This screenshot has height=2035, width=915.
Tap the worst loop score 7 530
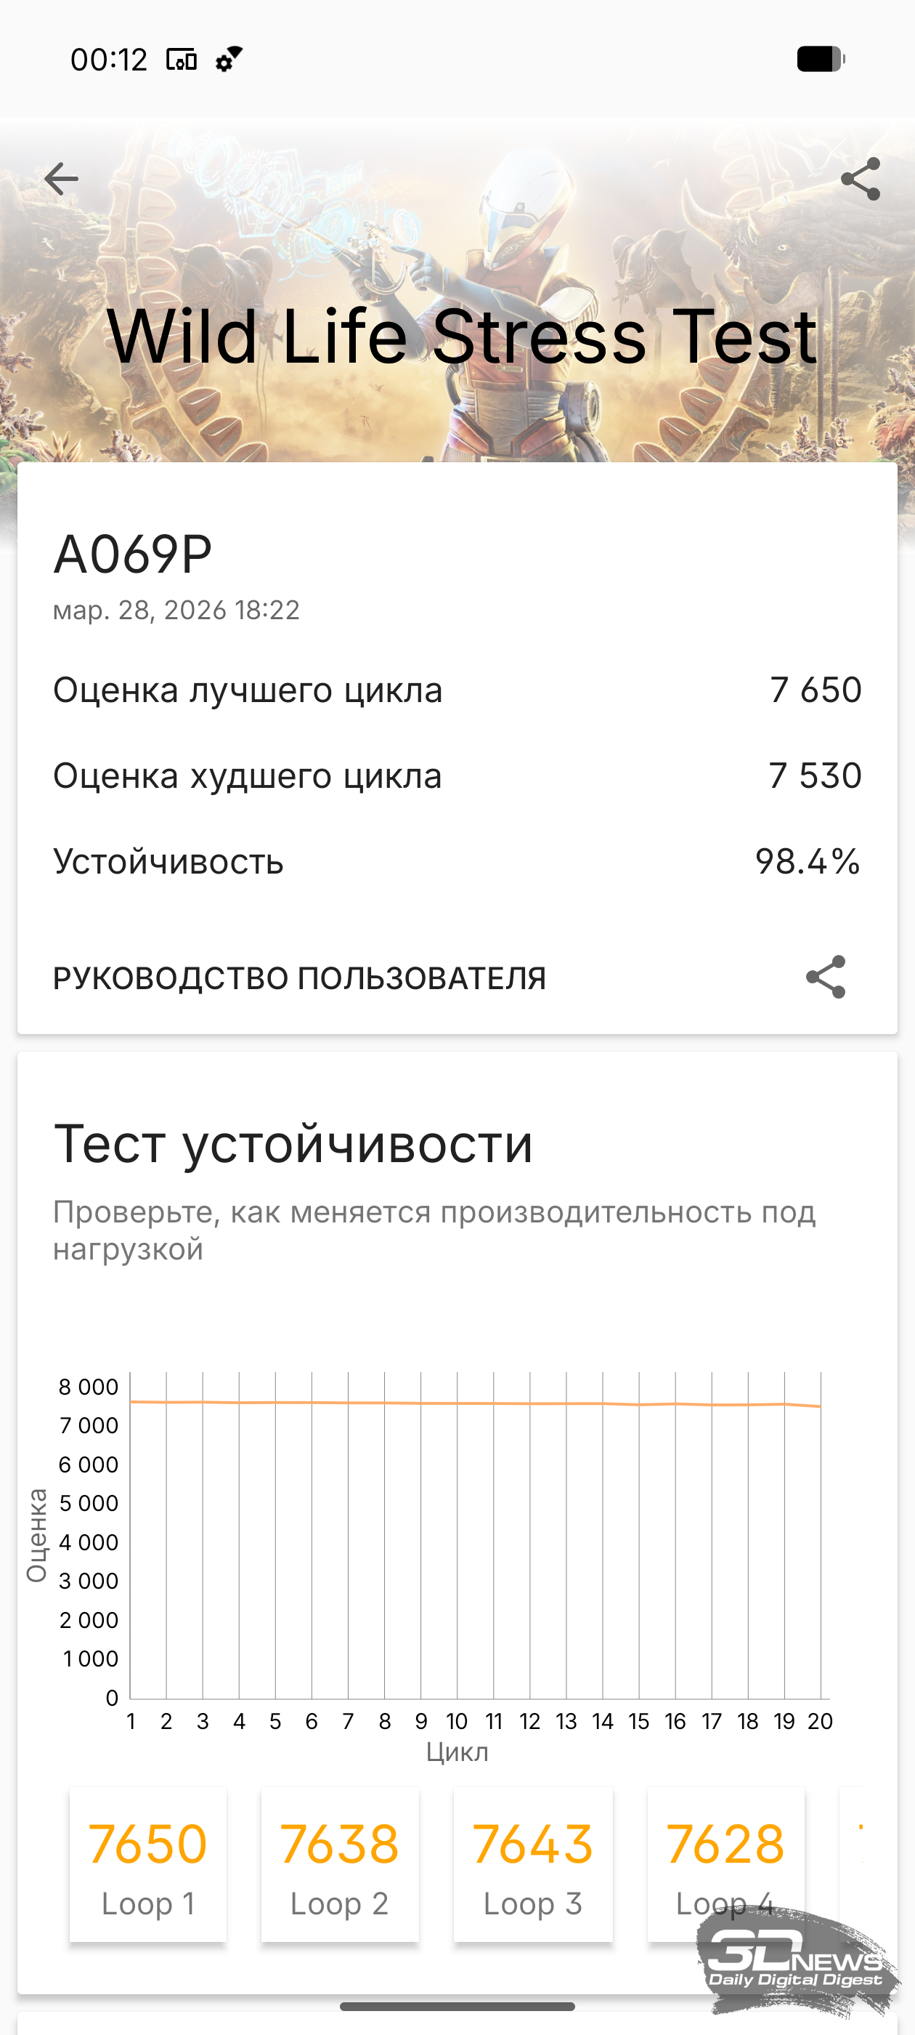coord(814,775)
